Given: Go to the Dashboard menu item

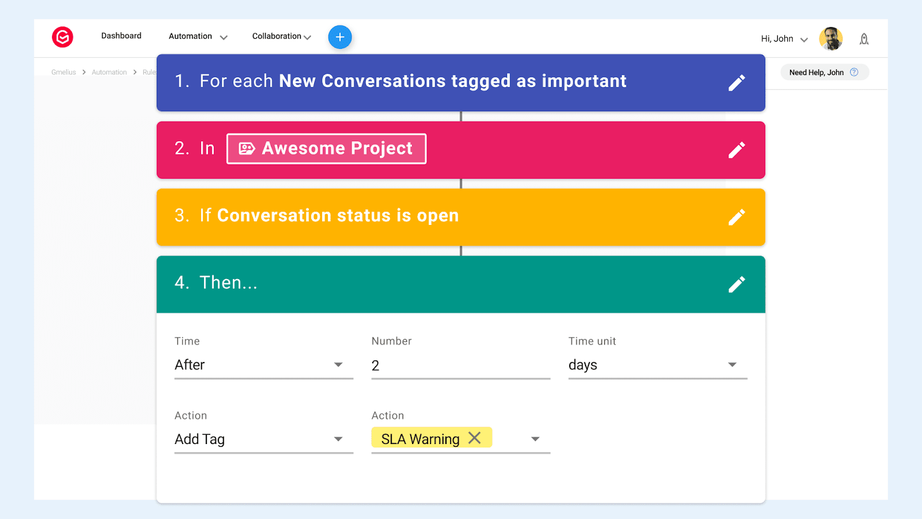Looking at the screenshot, I should tap(121, 35).
